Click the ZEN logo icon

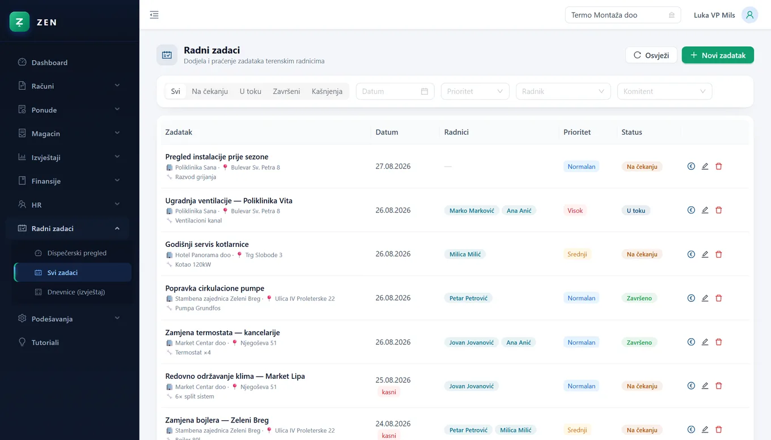click(20, 22)
